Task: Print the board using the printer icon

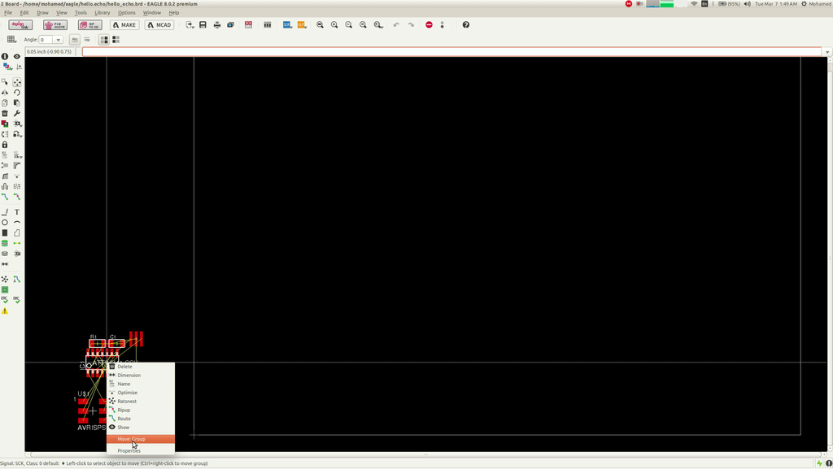Action: (x=216, y=25)
